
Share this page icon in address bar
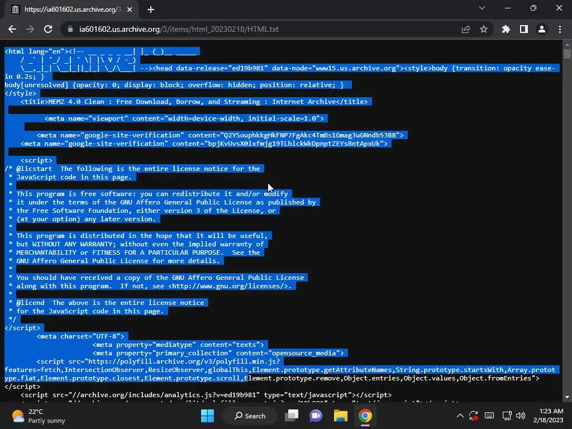[x=466, y=29]
